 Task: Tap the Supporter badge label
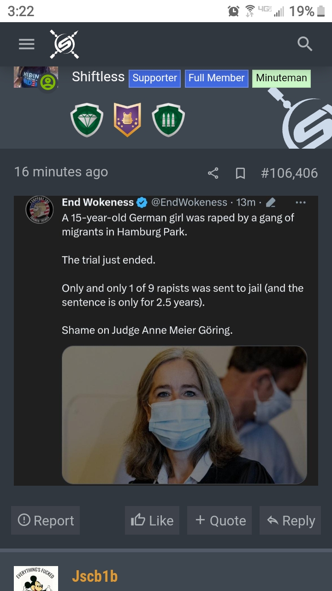(155, 78)
